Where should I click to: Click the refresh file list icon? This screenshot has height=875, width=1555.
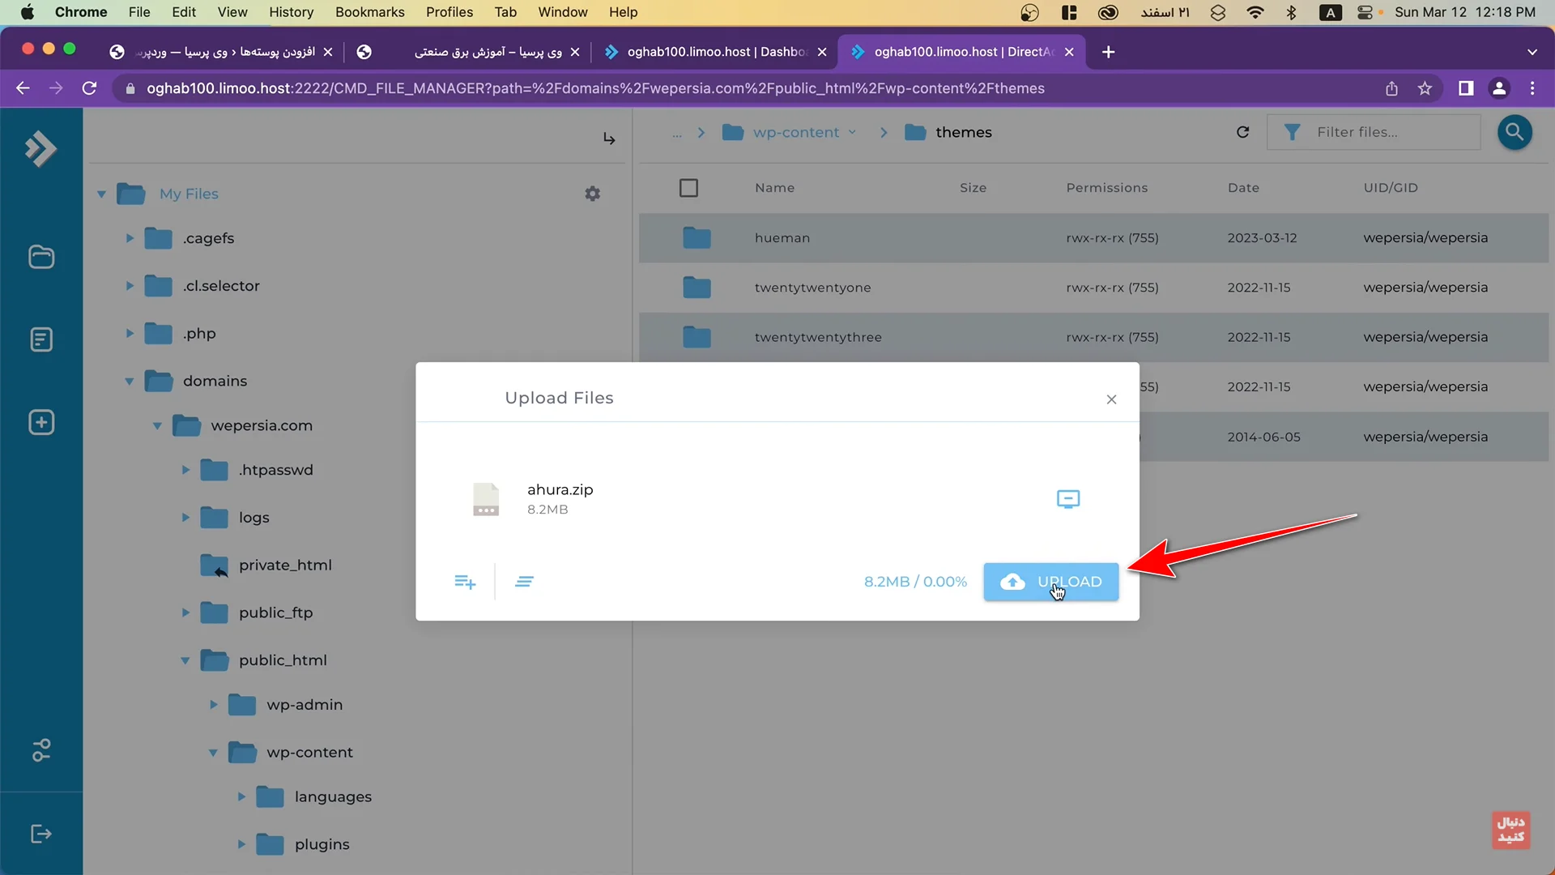[x=1242, y=132]
